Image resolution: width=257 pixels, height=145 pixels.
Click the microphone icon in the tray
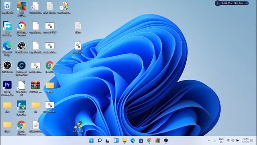click(214, 141)
